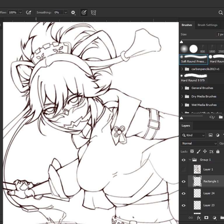Click the Group 1 folder icon
This screenshot has width=224, height=224.
click(x=195, y=160)
